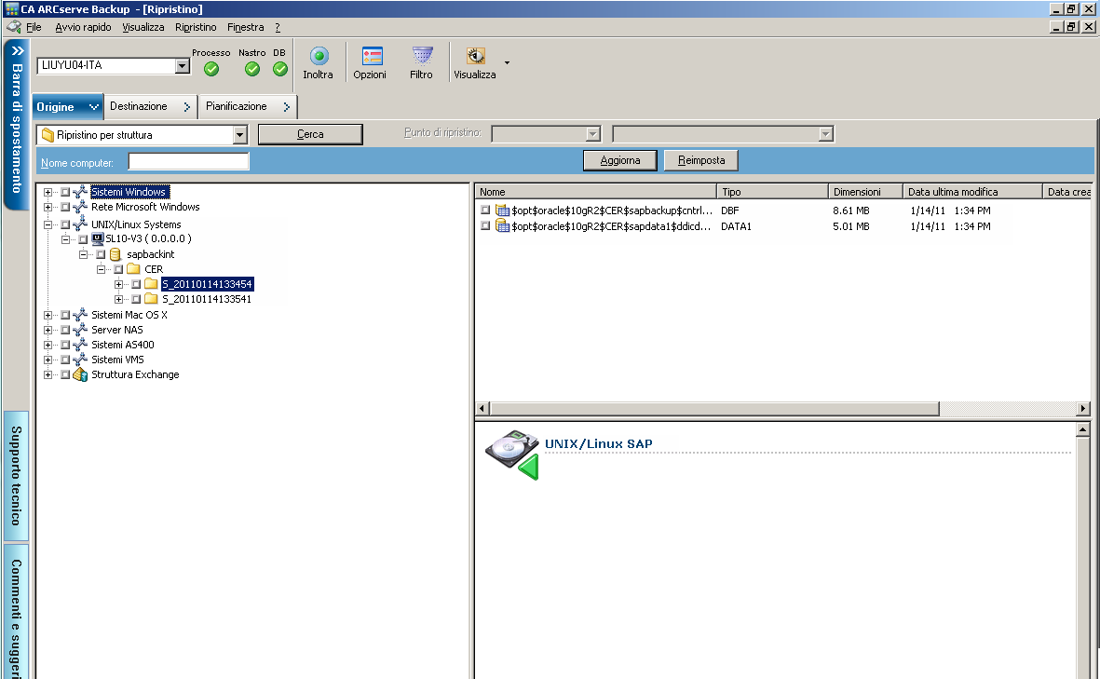Sort by the Data ultima modifica column
The width and height of the screenshot is (1100, 679).
click(x=972, y=192)
